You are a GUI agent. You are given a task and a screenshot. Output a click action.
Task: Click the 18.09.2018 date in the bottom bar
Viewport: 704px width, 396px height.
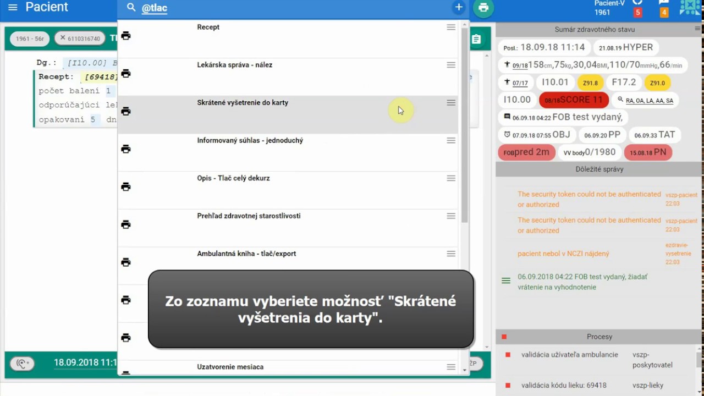[85, 362]
